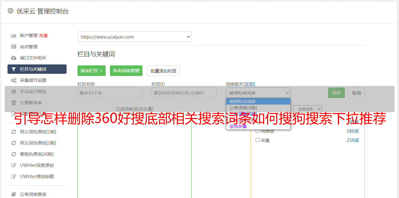This screenshot has height=198, width=399.
Task: Open 站点管理 in the sidebar
Action: point(29,47)
